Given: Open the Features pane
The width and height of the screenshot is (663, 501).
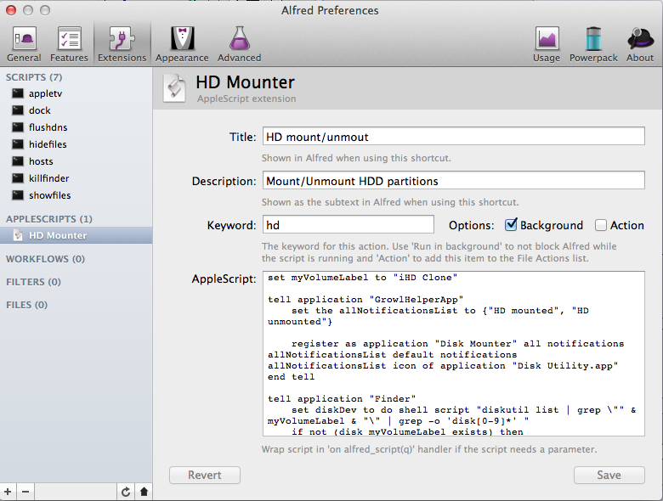Looking at the screenshot, I should (x=69, y=44).
